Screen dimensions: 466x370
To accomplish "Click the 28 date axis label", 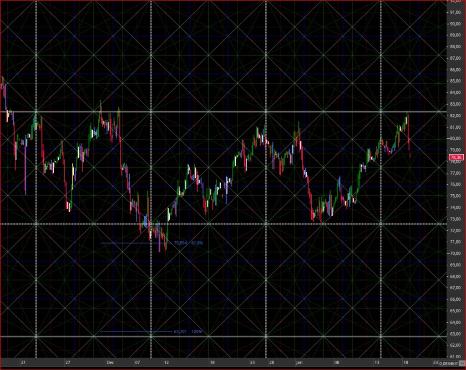I will [272, 363].
